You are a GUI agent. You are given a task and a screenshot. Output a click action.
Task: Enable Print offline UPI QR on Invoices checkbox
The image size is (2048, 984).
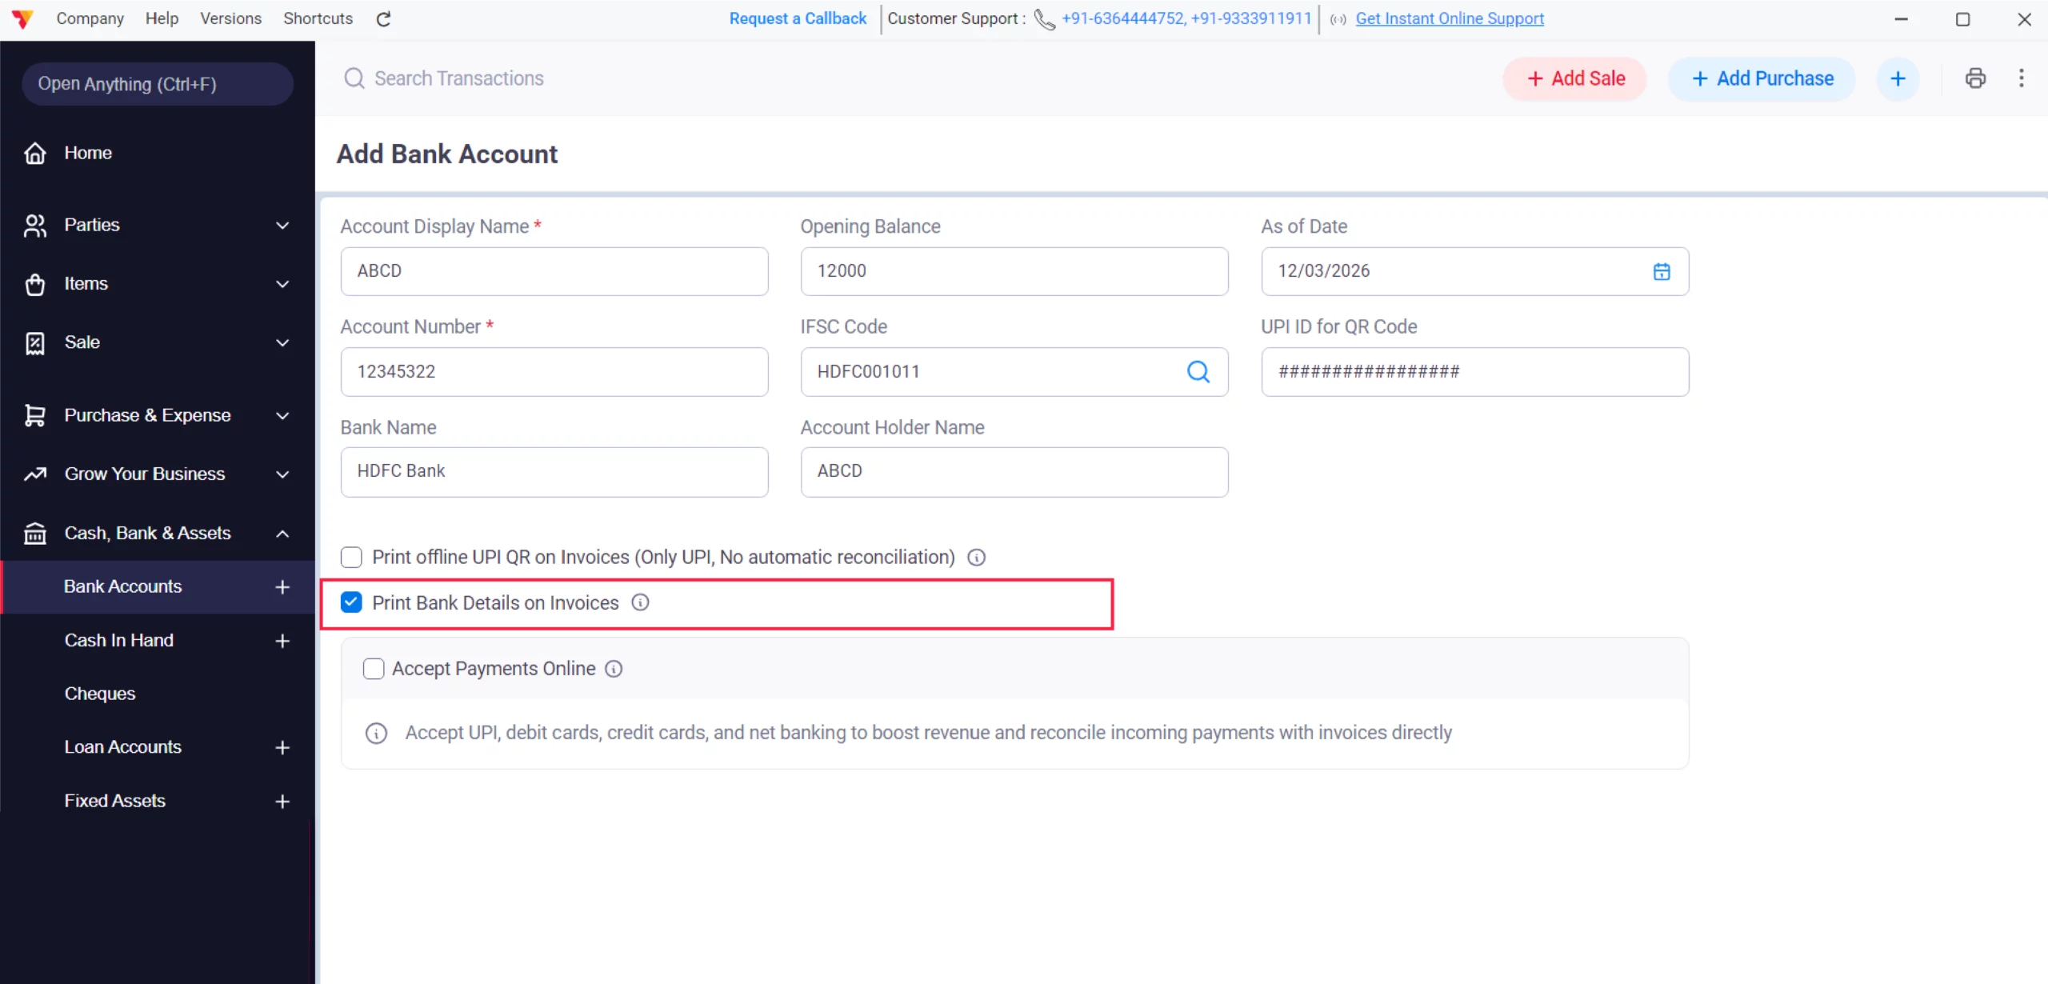[x=351, y=558]
